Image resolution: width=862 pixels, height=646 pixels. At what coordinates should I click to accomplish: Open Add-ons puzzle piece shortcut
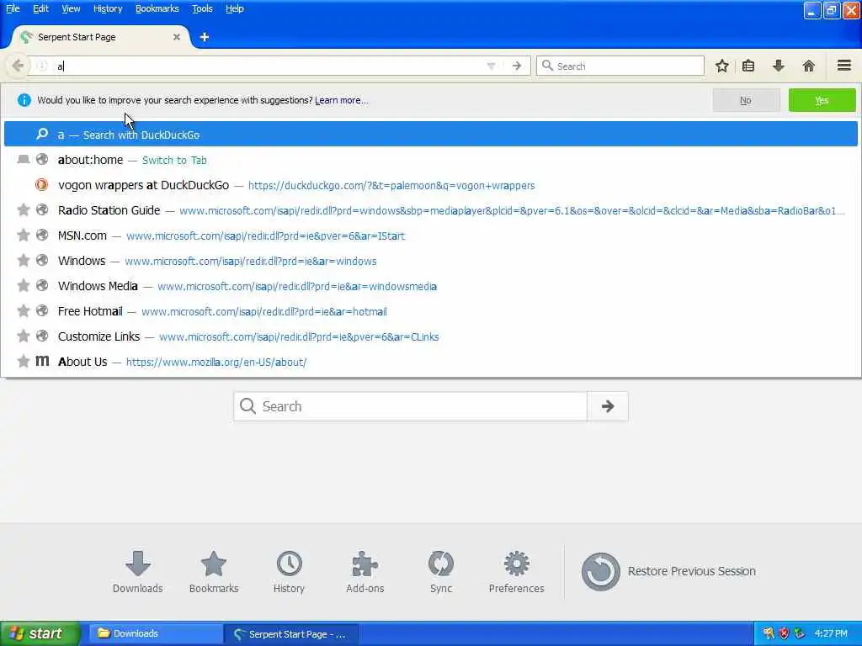(x=365, y=572)
